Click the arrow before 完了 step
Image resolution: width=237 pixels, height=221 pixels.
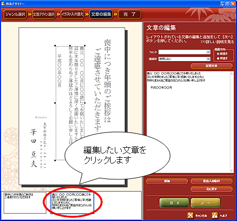[115, 14]
